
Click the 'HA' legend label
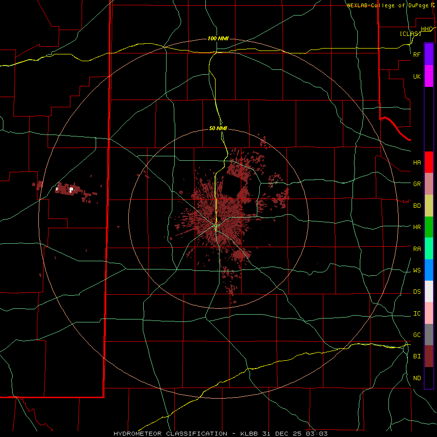417,162
